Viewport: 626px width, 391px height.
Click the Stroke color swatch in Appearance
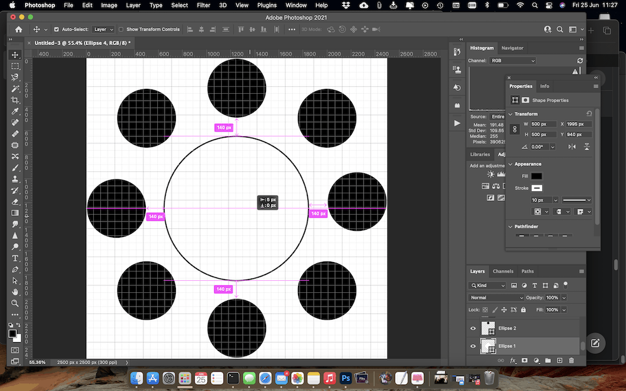[536, 188]
